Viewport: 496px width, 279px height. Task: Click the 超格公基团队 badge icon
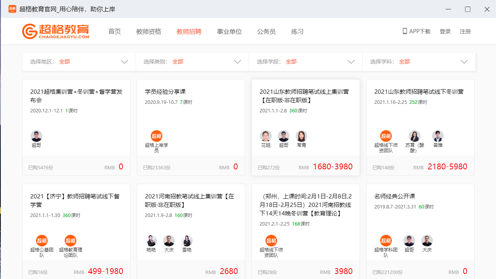[42, 241]
